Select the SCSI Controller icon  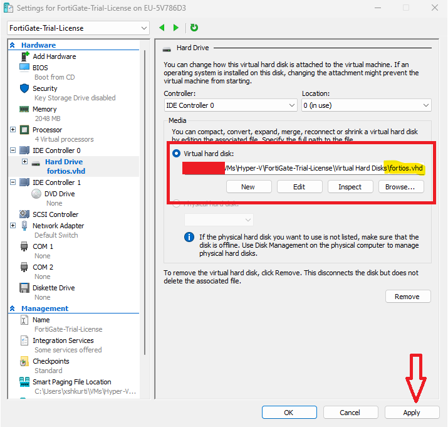click(x=24, y=214)
